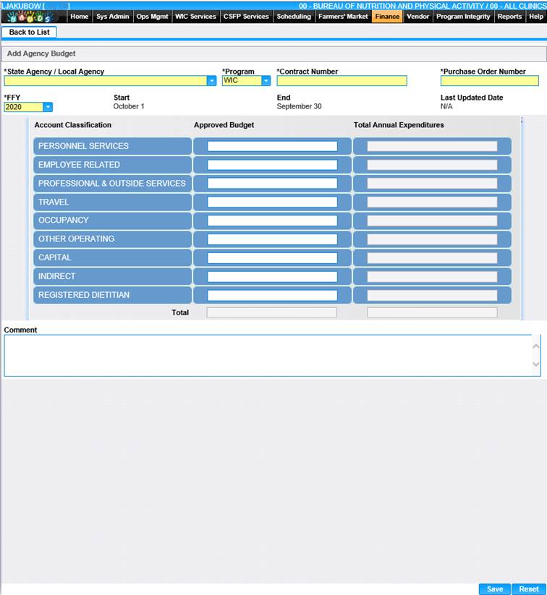Open the Program Integrity menu
Viewport: 547px width, 595px height.
[x=463, y=17]
